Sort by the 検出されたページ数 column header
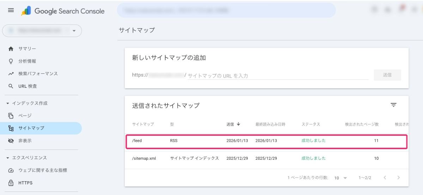The height and width of the screenshot is (195, 423). (x=362, y=124)
